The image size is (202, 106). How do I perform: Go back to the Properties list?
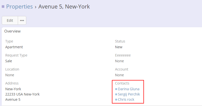(x=20, y=7)
